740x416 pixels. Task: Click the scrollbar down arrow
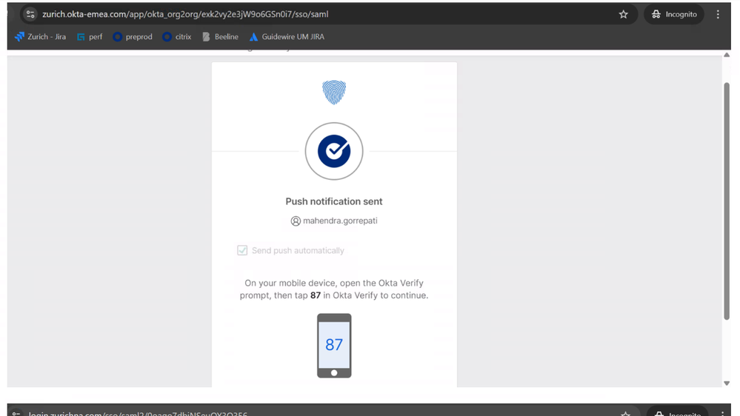pos(727,383)
